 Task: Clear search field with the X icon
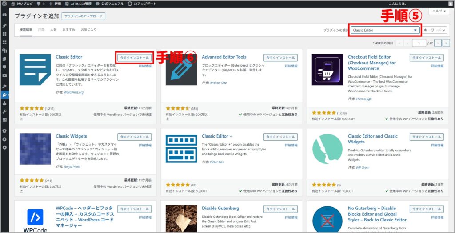pyautogui.click(x=415, y=30)
